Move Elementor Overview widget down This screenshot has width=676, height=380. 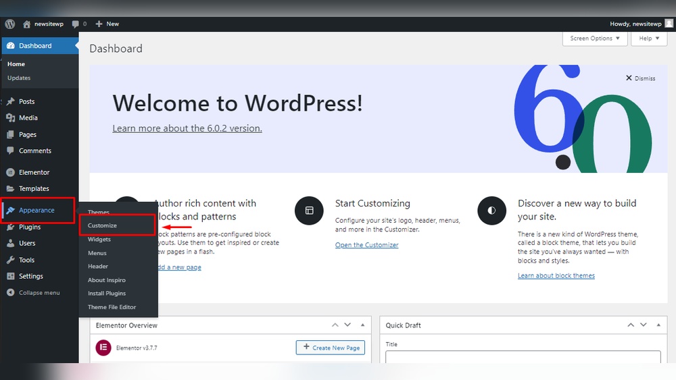347,325
